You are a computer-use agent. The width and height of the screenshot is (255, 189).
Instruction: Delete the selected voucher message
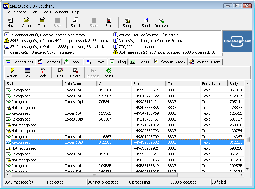point(75,73)
